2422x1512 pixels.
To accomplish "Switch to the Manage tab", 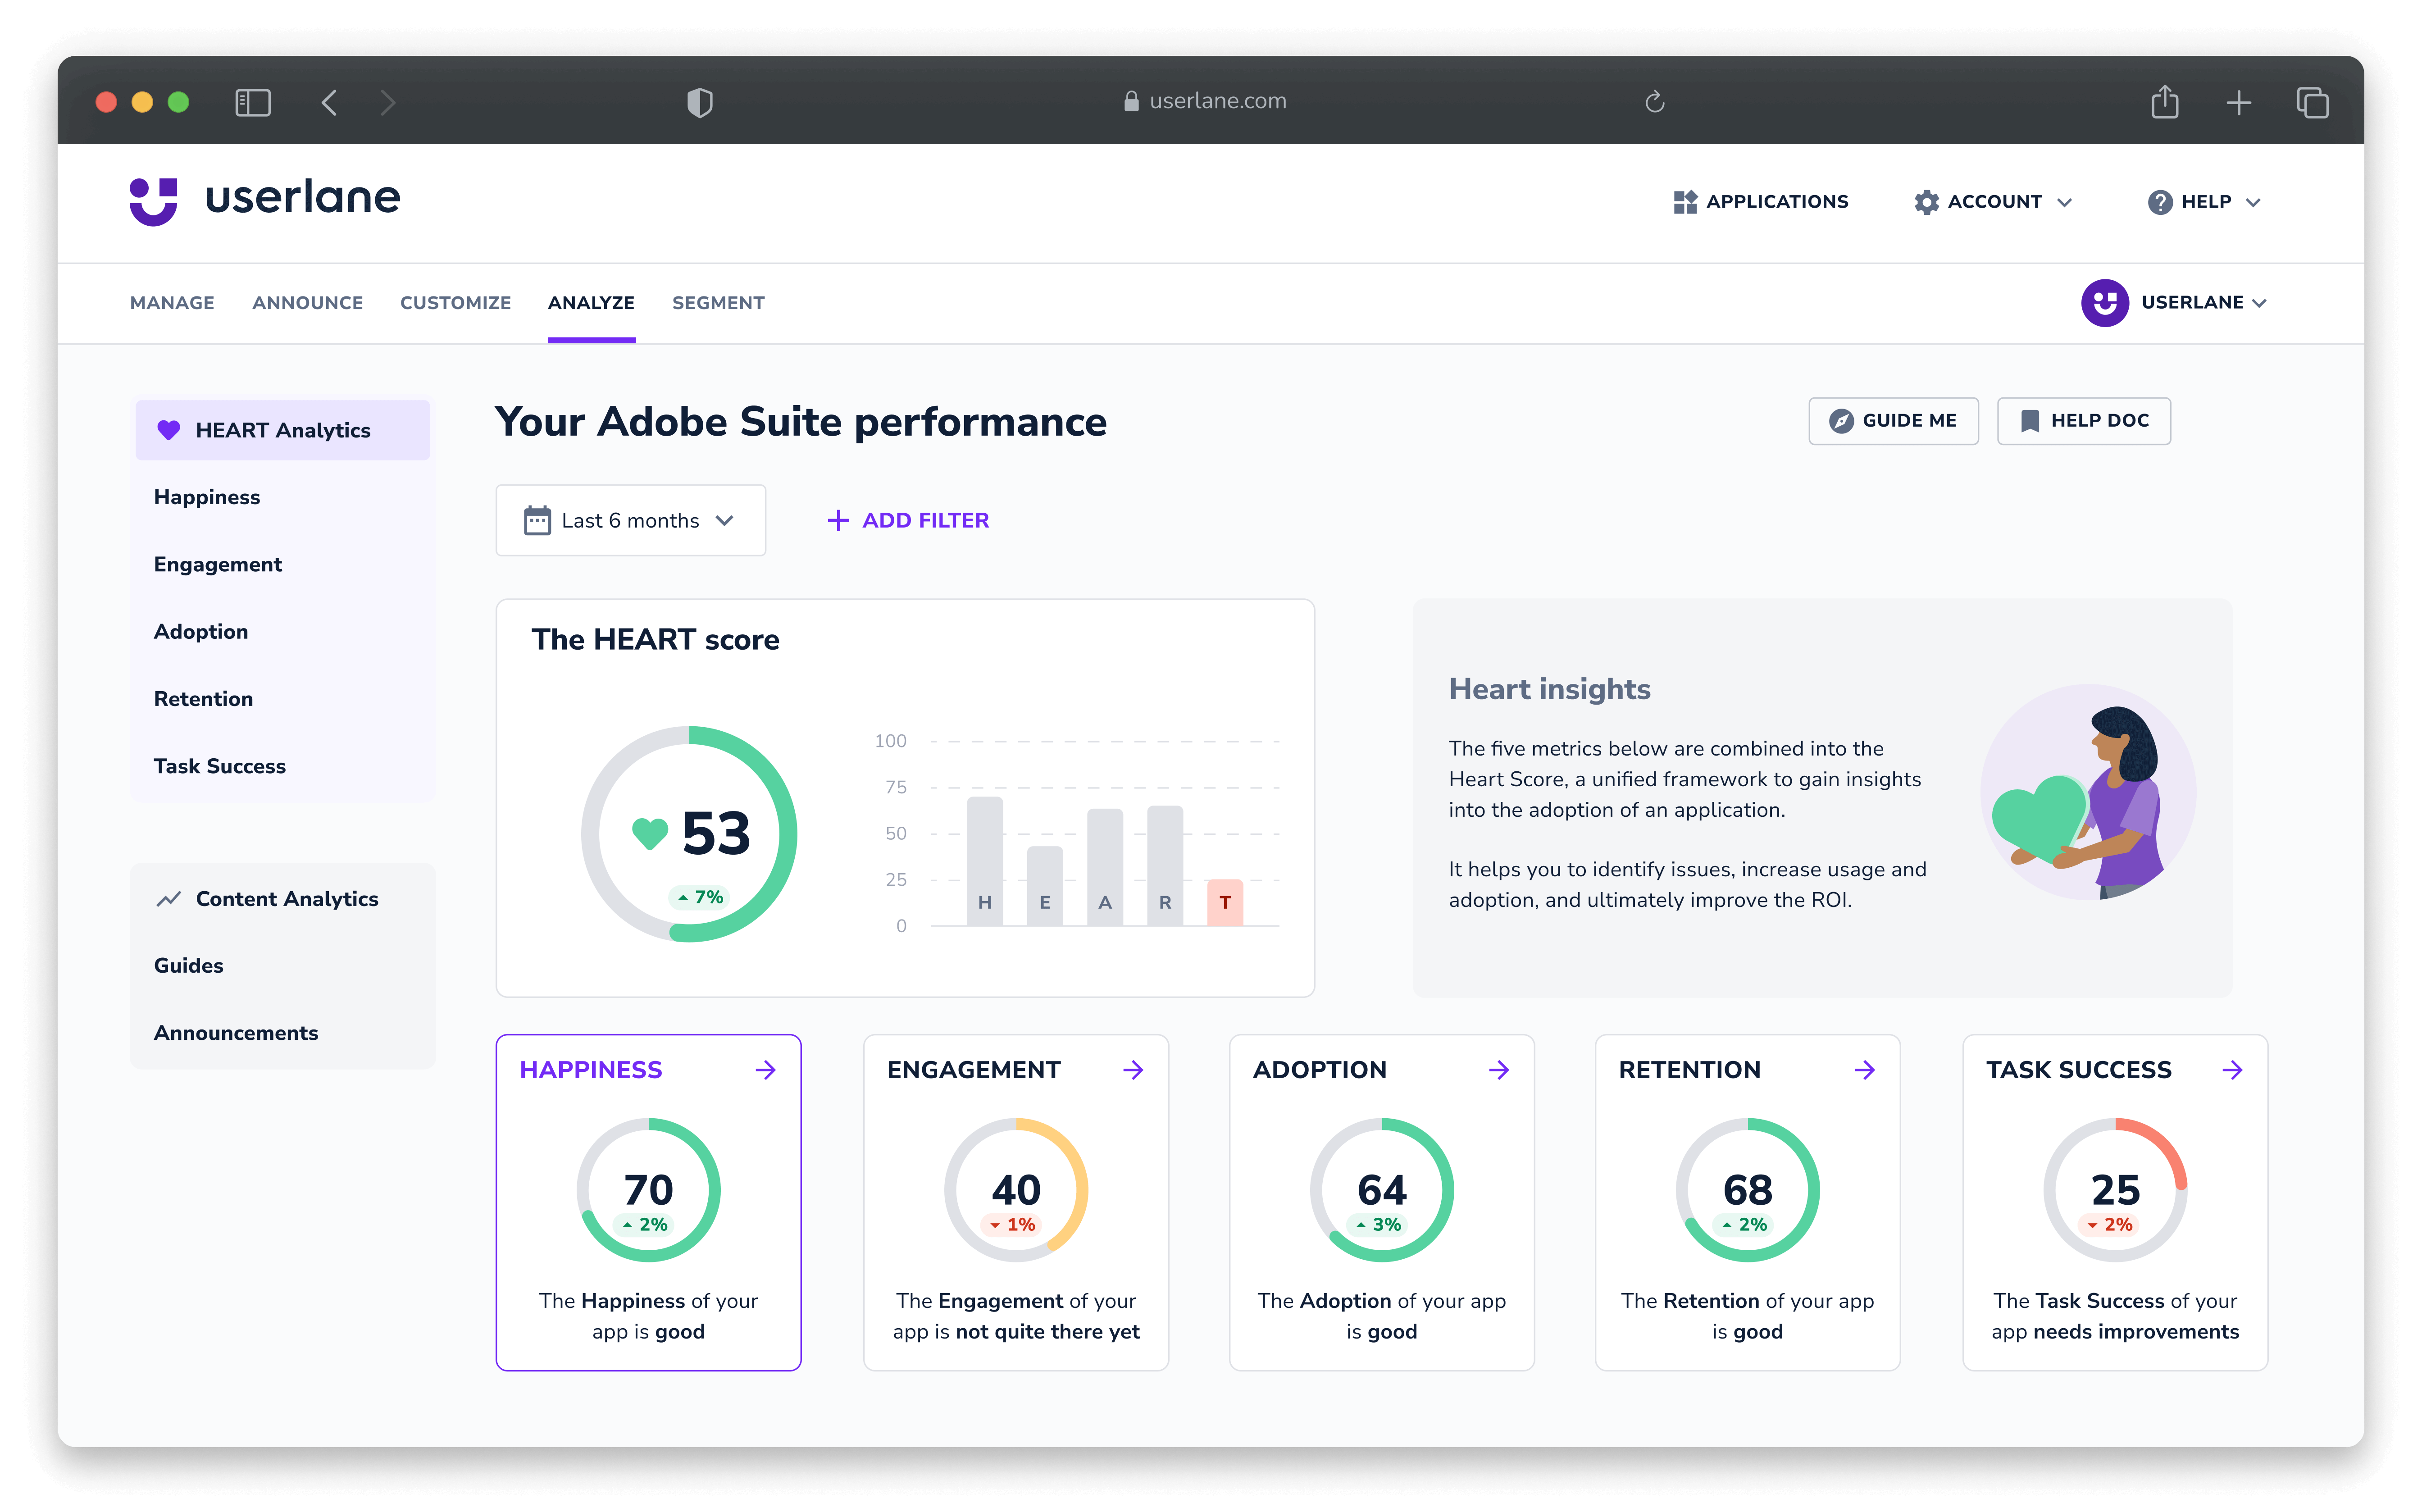I will (172, 303).
